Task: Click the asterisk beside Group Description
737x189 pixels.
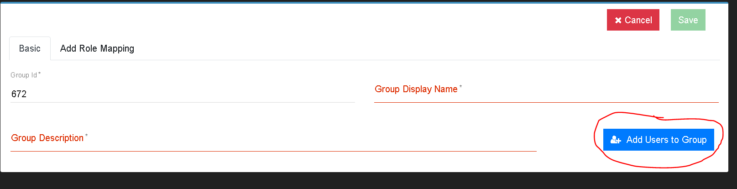Action: [86, 135]
